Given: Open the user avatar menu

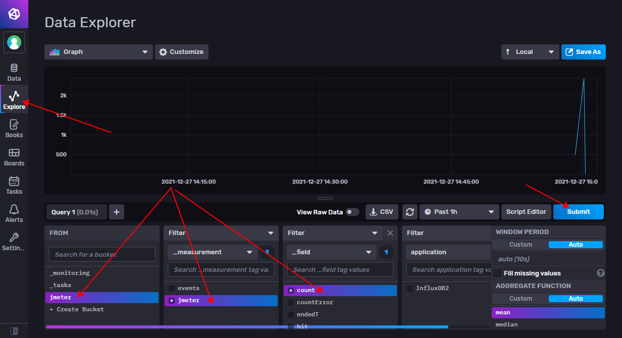Looking at the screenshot, I should (14, 42).
